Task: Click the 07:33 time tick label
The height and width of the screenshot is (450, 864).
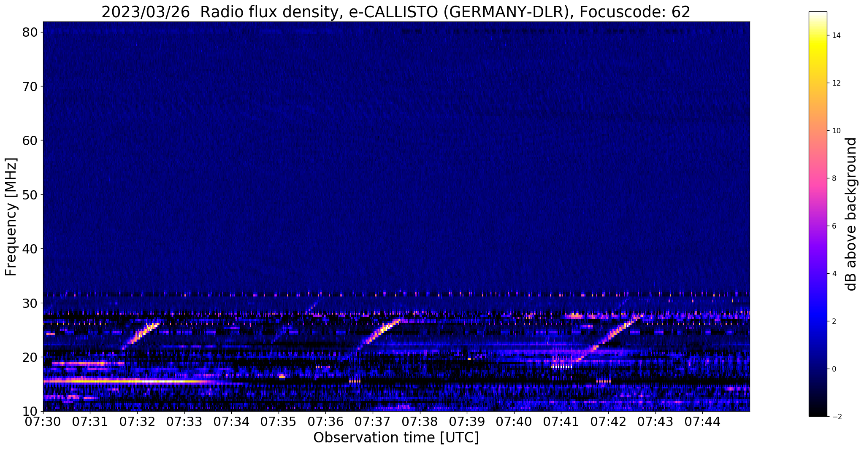Action: [184, 421]
